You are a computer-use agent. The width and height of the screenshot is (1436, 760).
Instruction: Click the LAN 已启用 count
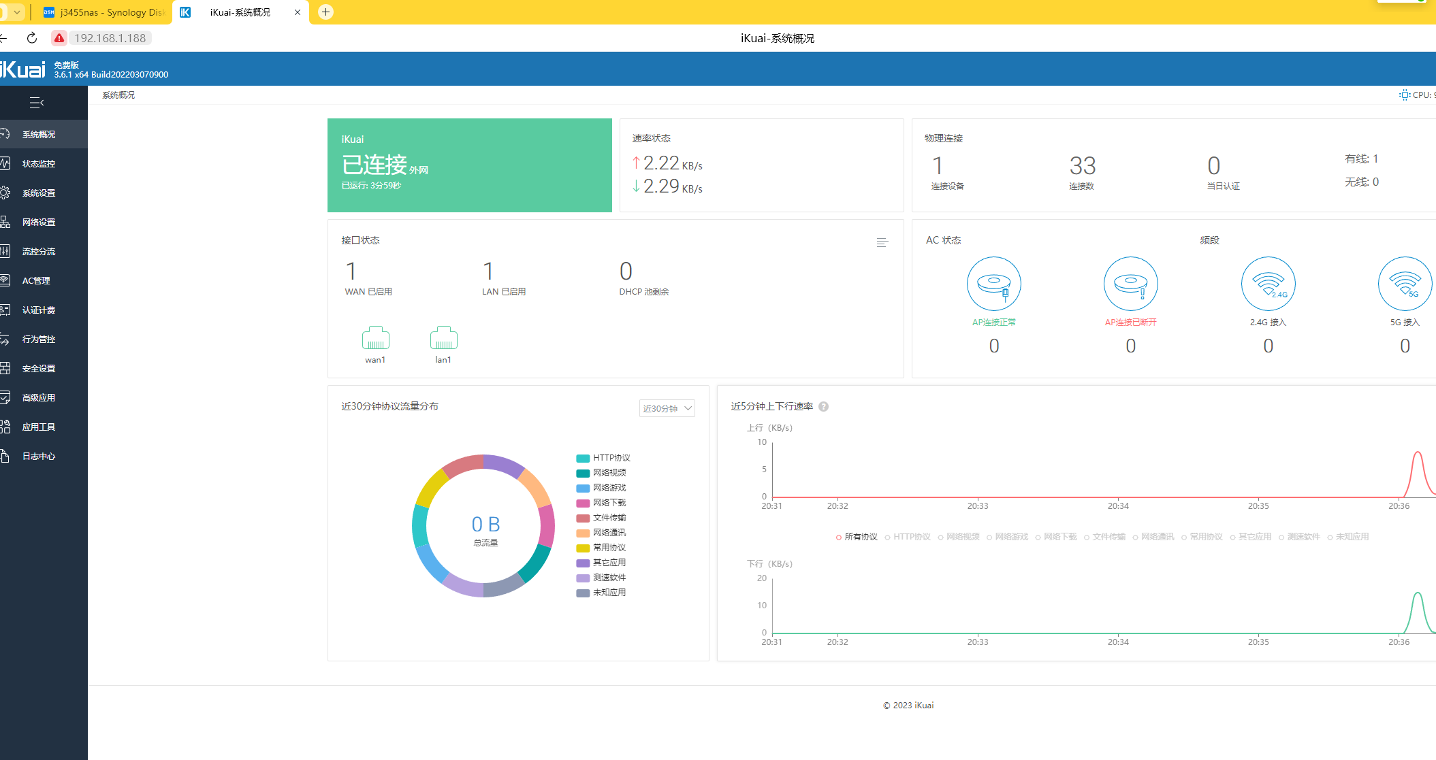(488, 271)
